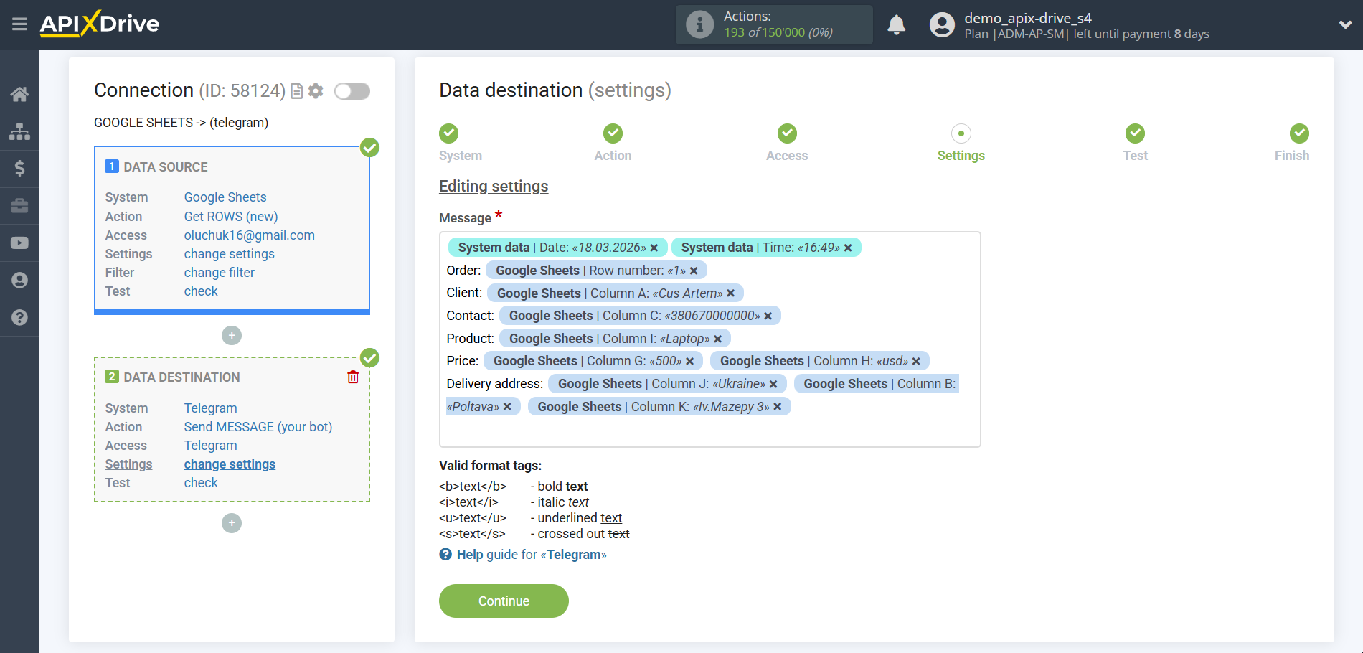Go to the Test step in wizard
This screenshot has height=653, width=1363.
pos(1135,134)
